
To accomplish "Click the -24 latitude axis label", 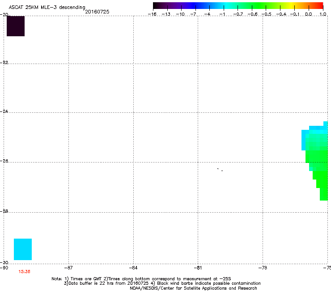I will (x=4, y=111).
